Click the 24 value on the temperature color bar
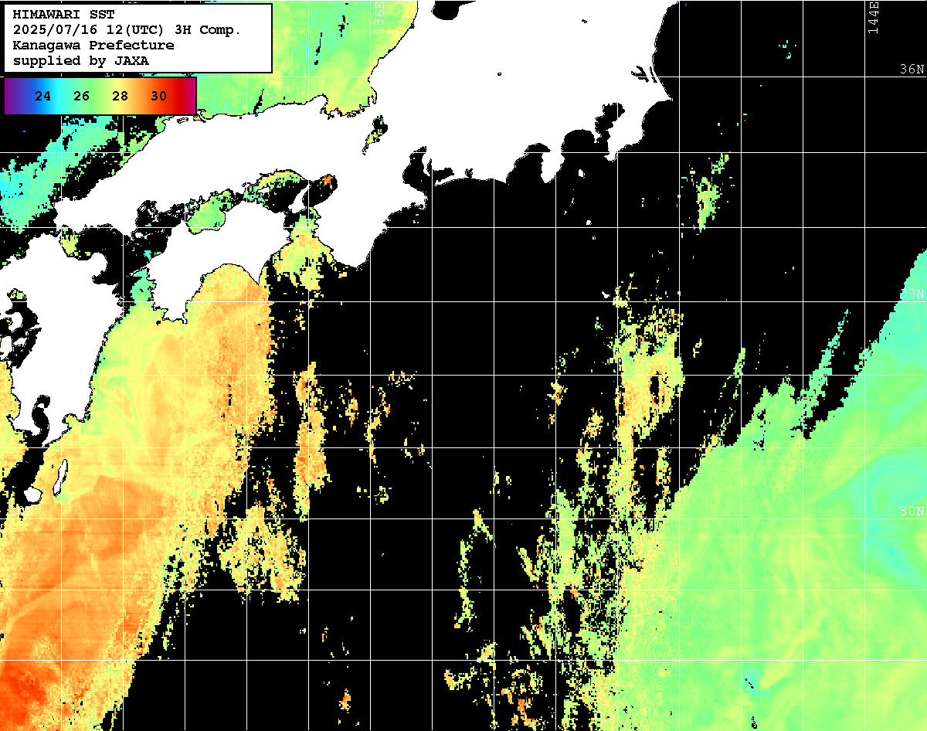This screenshot has height=731, width=927. point(43,96)
